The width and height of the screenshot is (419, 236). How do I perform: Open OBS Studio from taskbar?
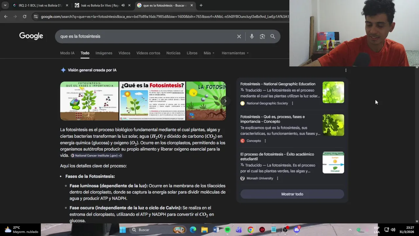pyautogui.click(x=285, y=230)
